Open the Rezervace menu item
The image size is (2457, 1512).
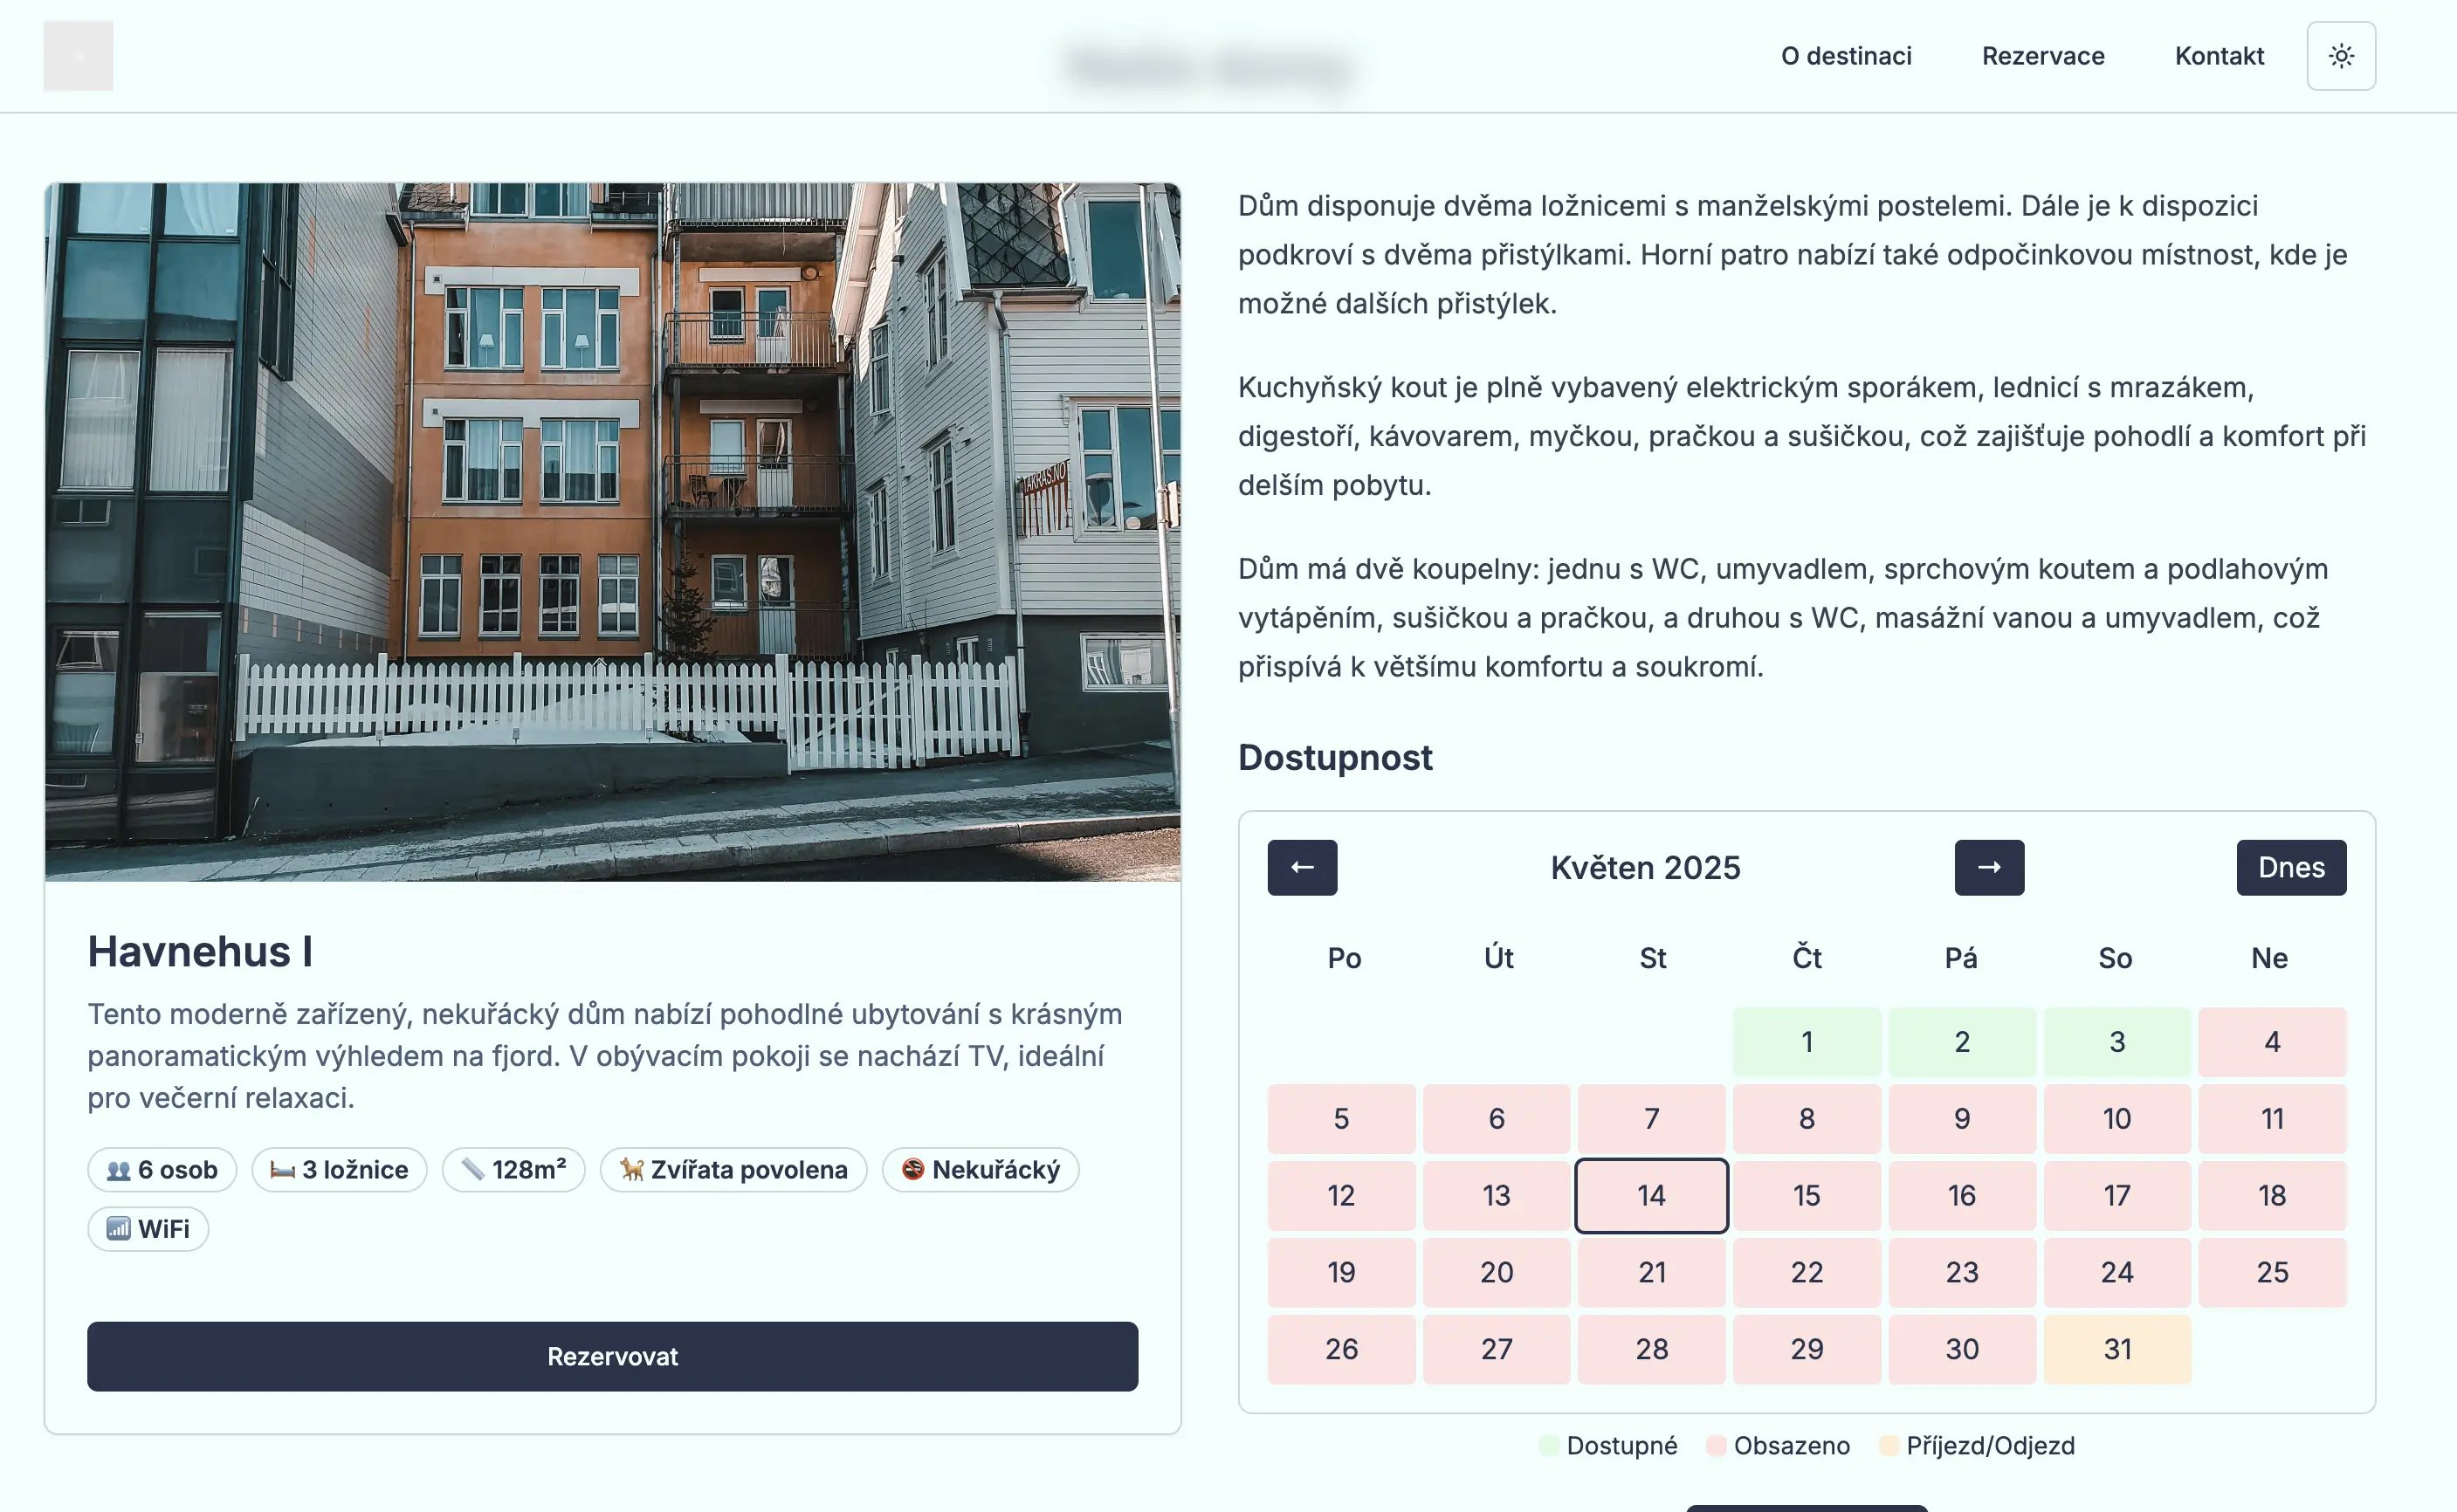pyautogui.click(x=2043, y=56)
